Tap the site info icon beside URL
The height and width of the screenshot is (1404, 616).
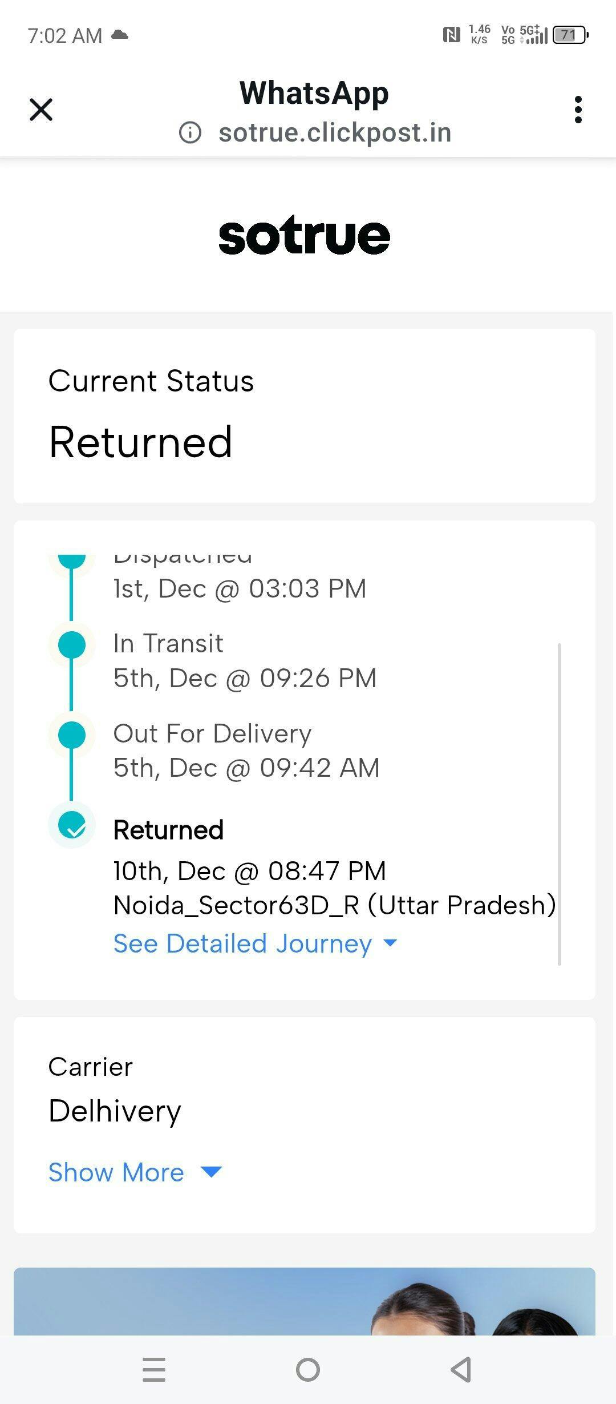coord(190,133)
